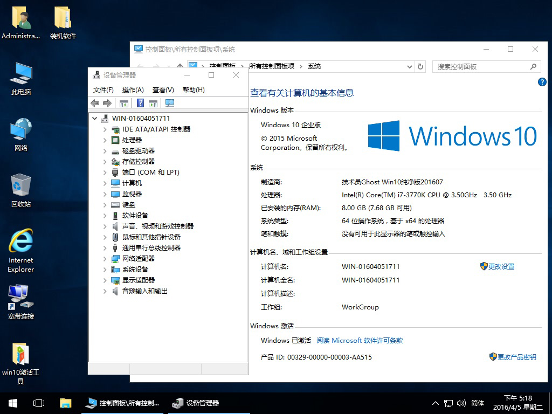
Task: Select the 宽带连接 desktop shortcut
Action: [21, 302]
